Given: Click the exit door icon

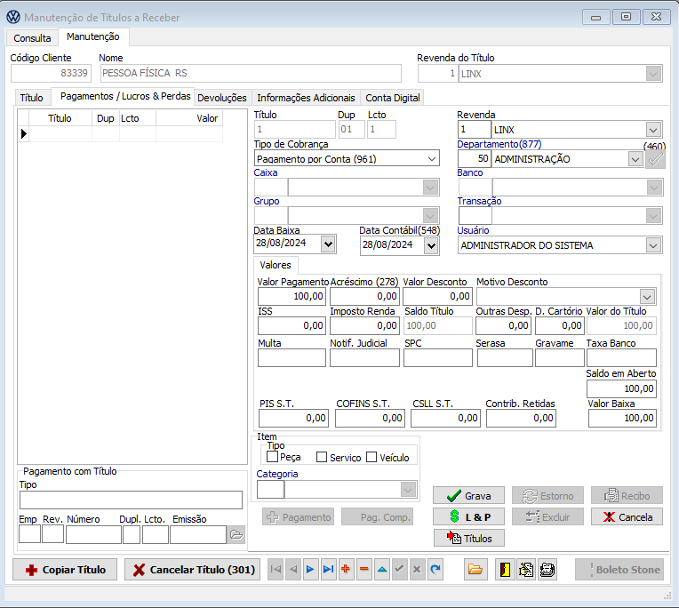Looking at the screenshot, I should pos(503,570).
